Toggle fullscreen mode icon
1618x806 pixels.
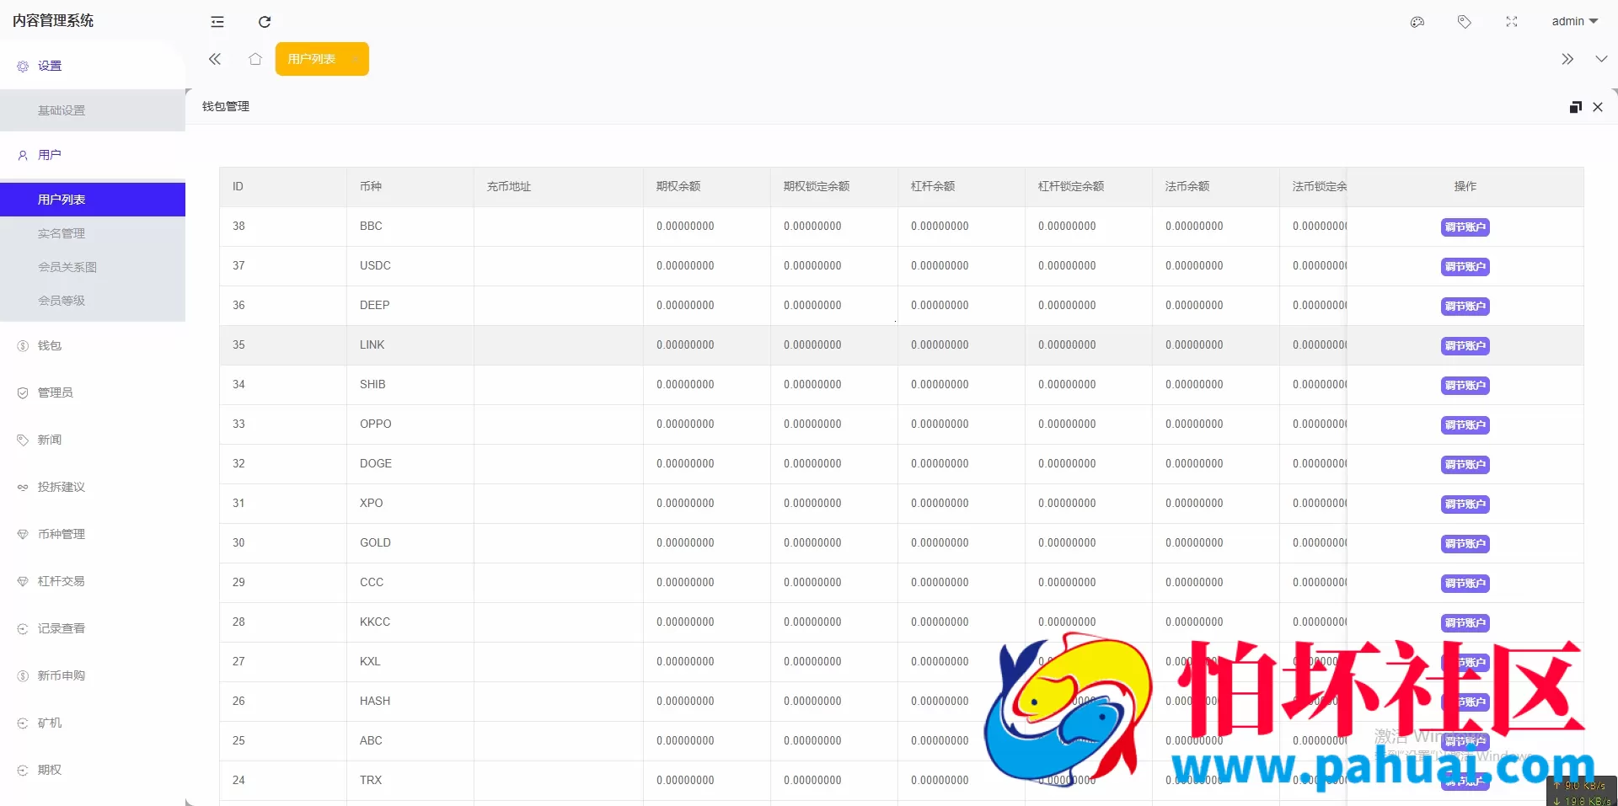1512,22
